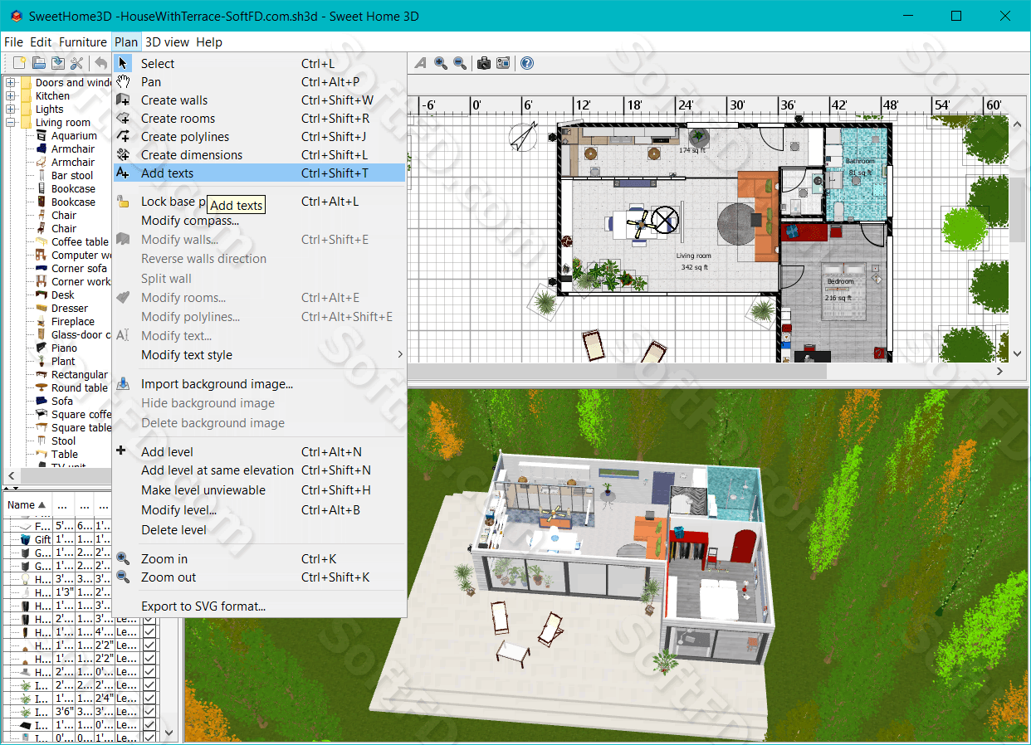Choose Create walls in the Plan menu

click(x=259, y=100)
